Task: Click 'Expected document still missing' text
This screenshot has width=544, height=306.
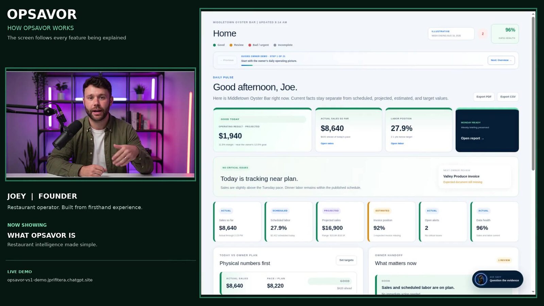Action: coord(463,182)
